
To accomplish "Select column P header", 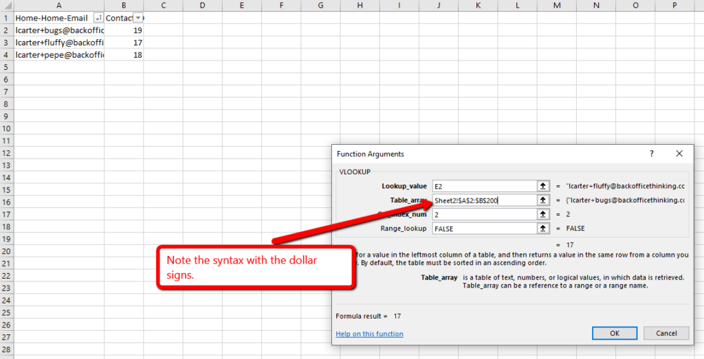I will point(674,5).
